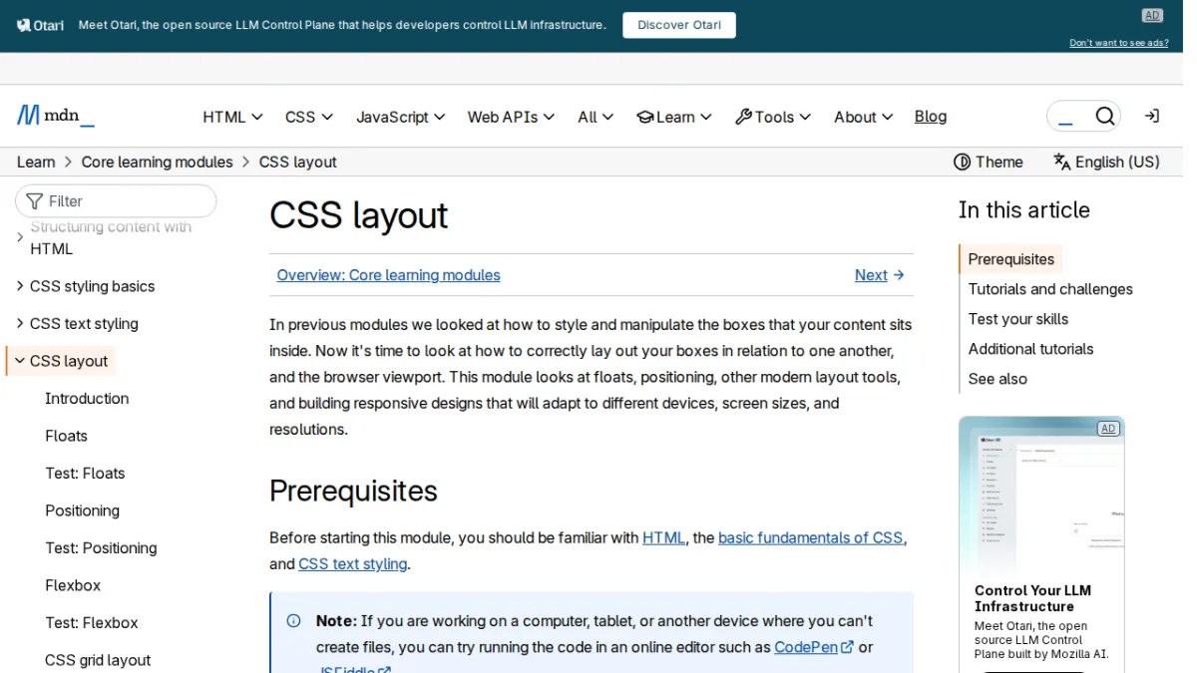This screenshot has width=1197, height=673.
Task: Open the Web APIs dropdown menu
Action: tap(510, 117)
